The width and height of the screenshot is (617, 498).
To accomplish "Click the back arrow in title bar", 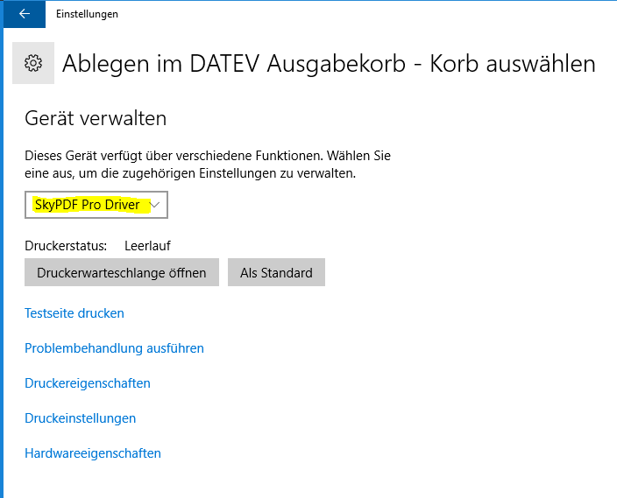I will (x=23, y=14).
